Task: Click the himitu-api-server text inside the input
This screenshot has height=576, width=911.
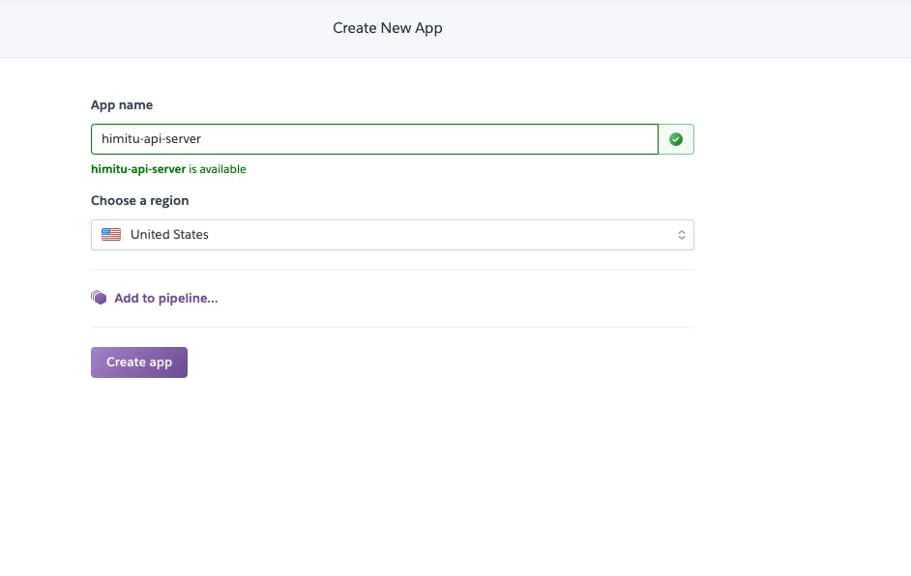Action: pos(151,139)
